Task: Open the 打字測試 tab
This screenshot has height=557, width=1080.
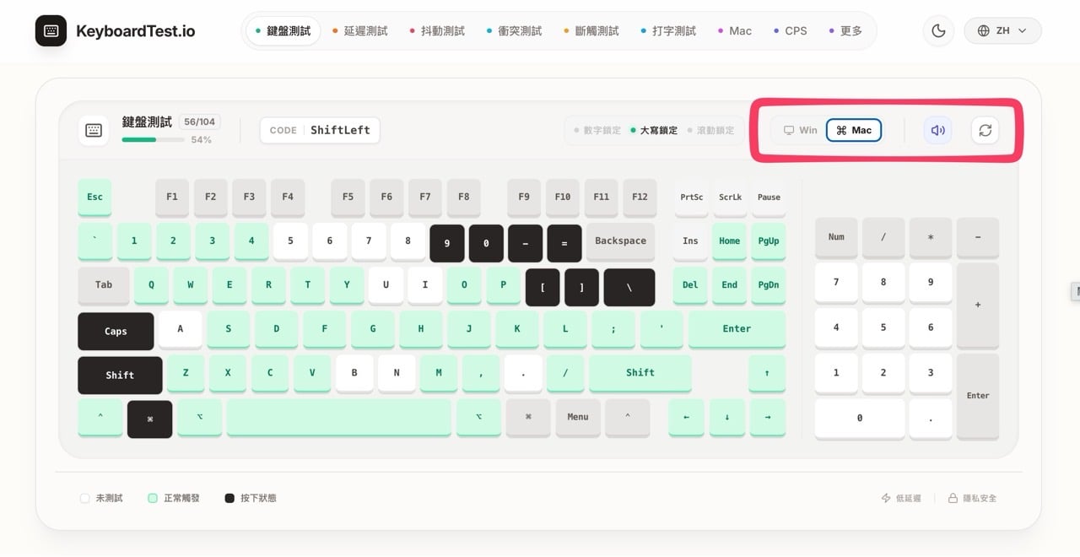Action: coord(673,30)
